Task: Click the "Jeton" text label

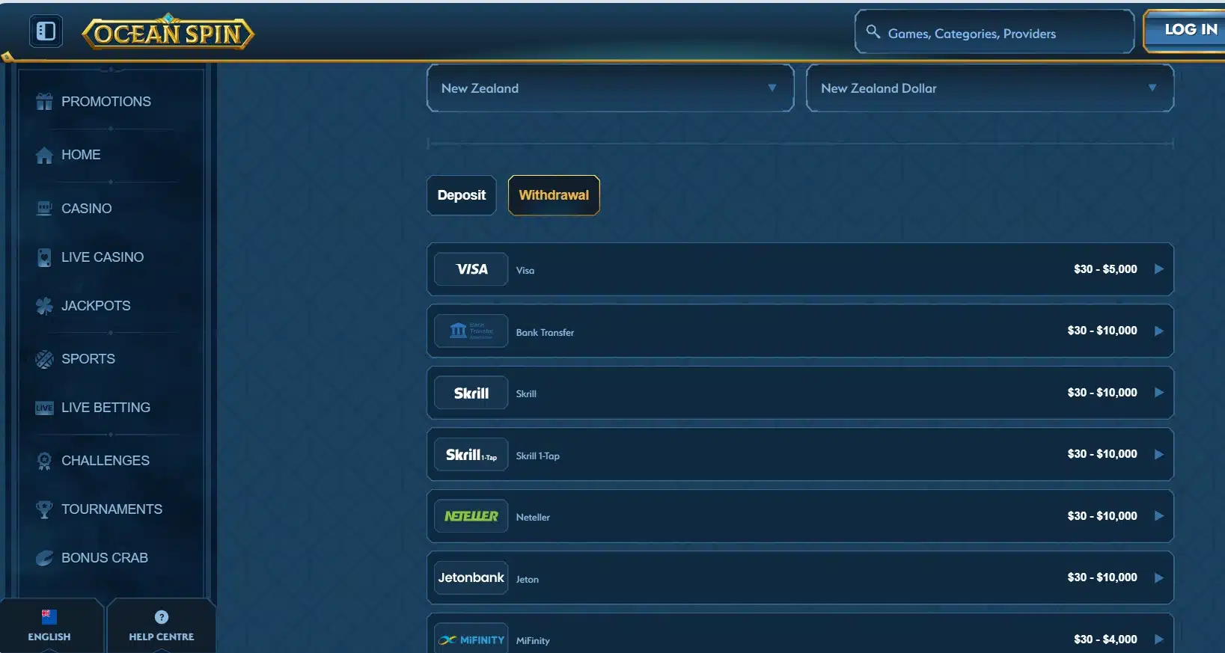Action: 527,580
